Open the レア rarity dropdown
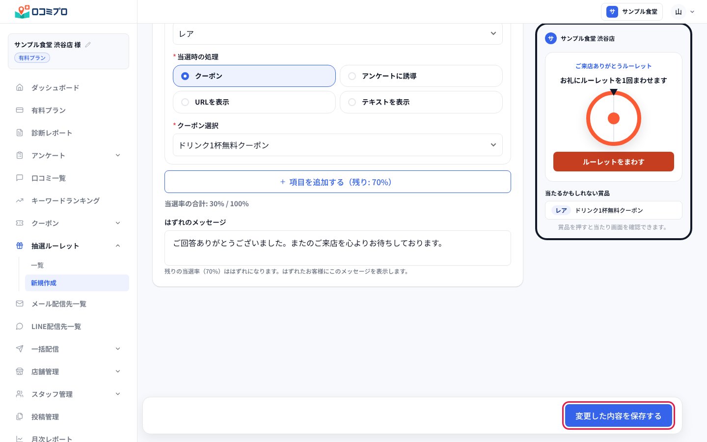 [x=338, y=33]
